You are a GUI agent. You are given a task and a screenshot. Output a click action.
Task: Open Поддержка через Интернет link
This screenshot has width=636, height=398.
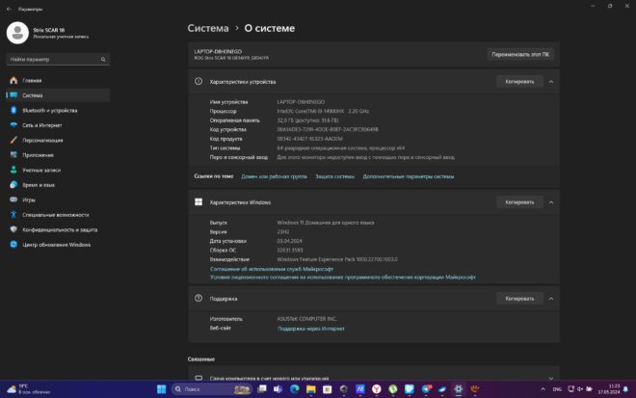[310, 329]
